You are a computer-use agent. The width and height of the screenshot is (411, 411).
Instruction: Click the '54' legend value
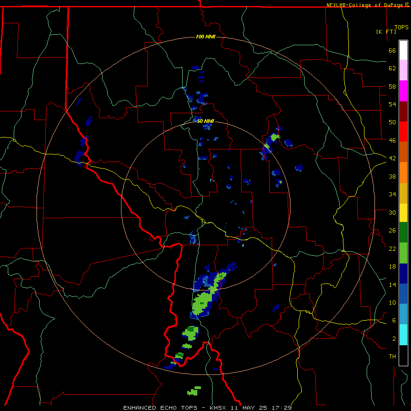pos(392,104)
